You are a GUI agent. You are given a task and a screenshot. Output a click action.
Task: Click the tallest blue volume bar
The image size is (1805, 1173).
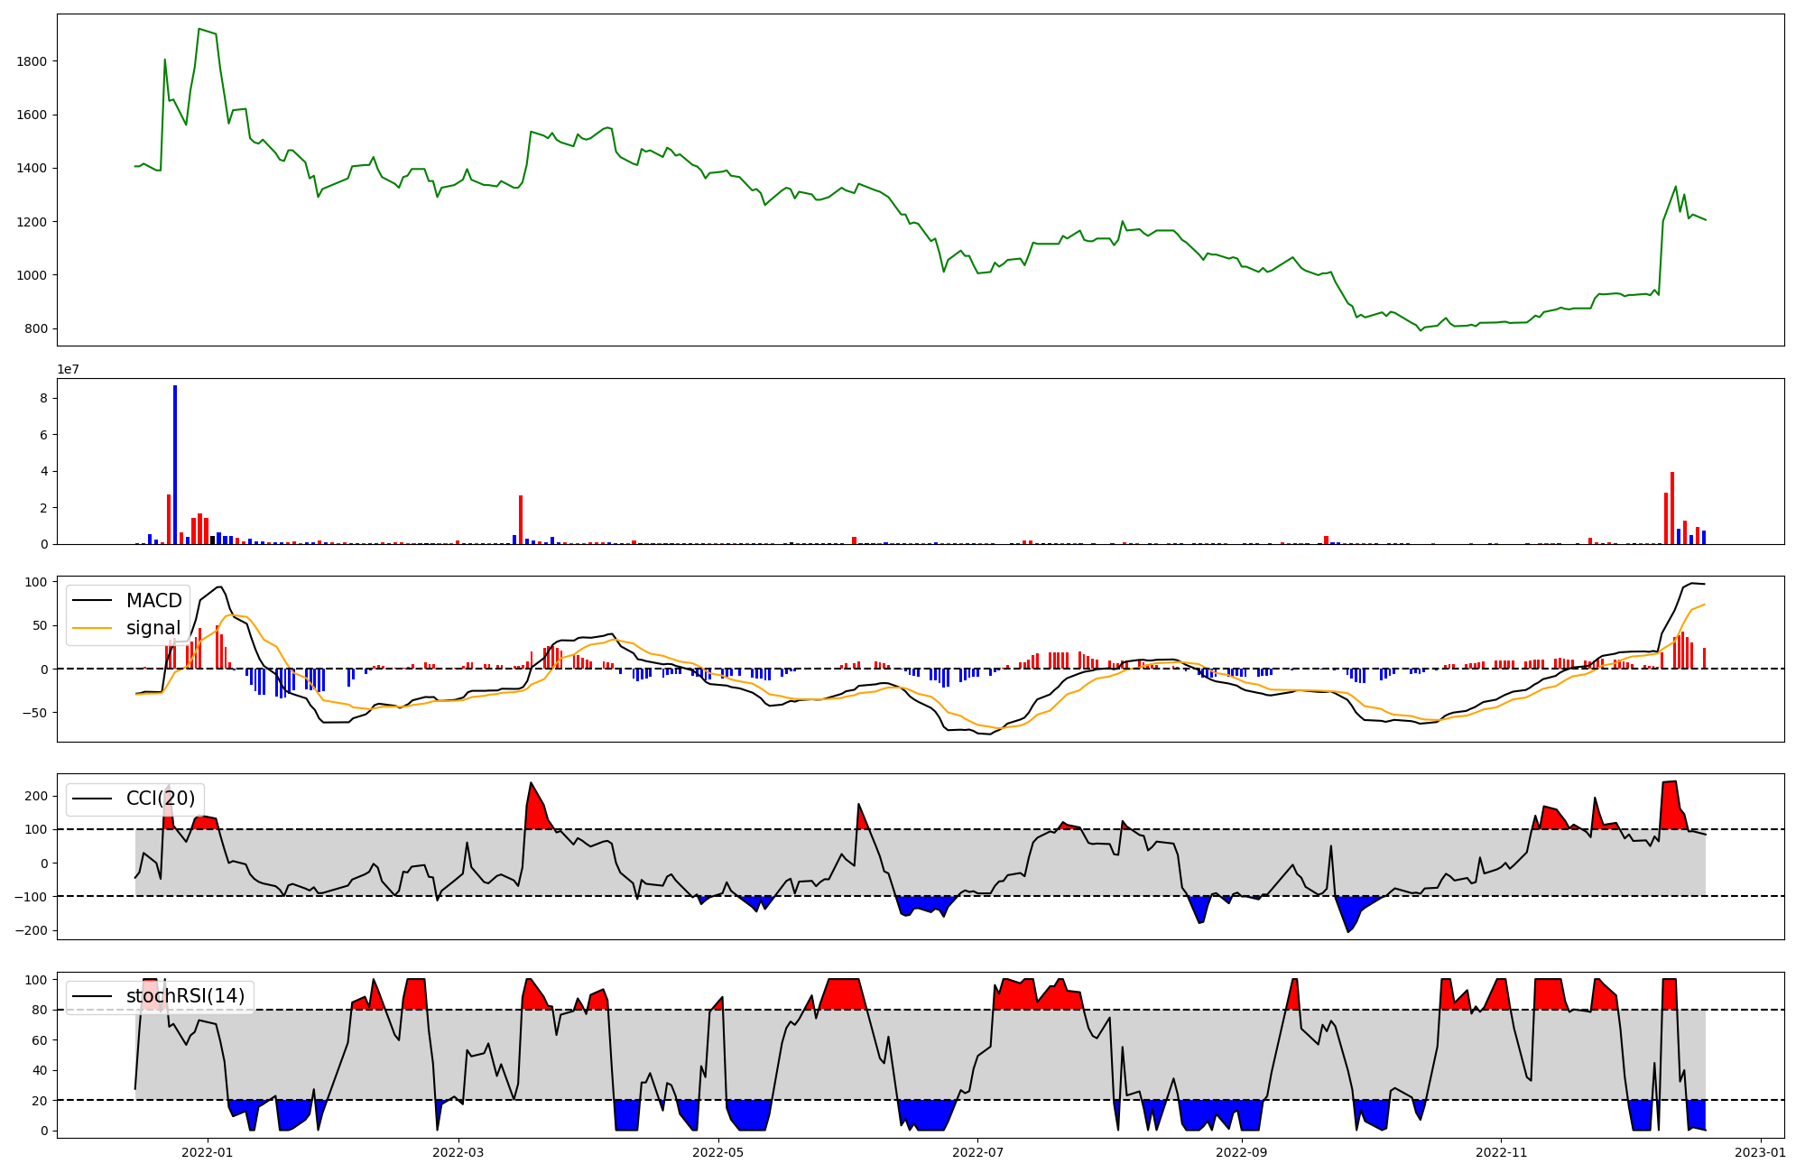[175, 465]
